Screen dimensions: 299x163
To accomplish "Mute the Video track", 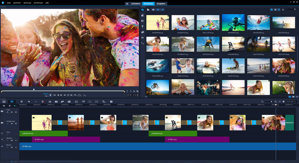I will click(12, 112).
